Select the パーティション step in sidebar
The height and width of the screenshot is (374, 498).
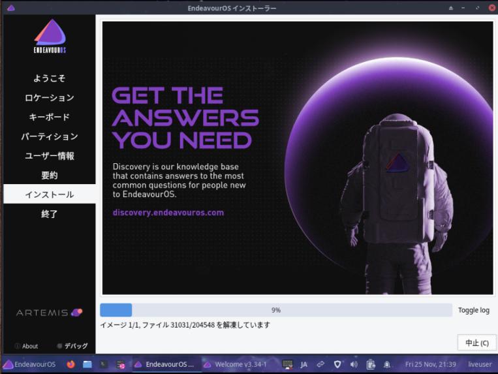[49, 136]
